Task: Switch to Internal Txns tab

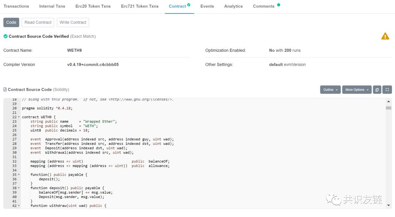Action: pyautogui.click(x=52, y=6)
